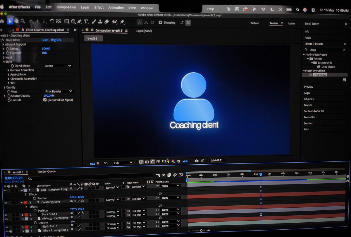This screenshot has height=237, width=351.
Task: Toggle Transparency Grid in the viewer
Action: click(x=147, y=162)
